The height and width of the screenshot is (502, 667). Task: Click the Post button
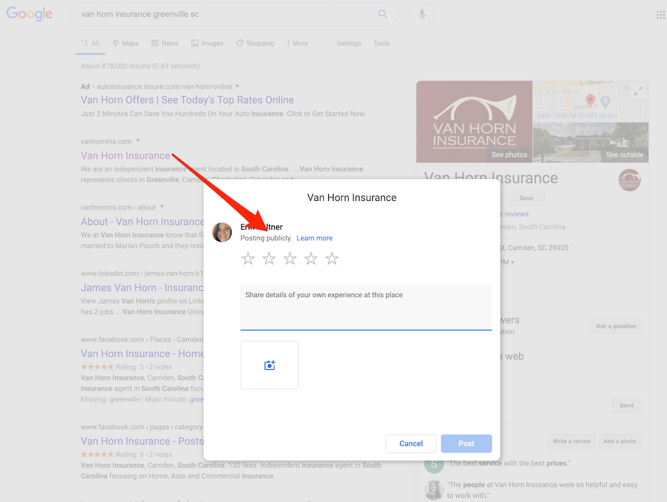click(x=466, y=444)
